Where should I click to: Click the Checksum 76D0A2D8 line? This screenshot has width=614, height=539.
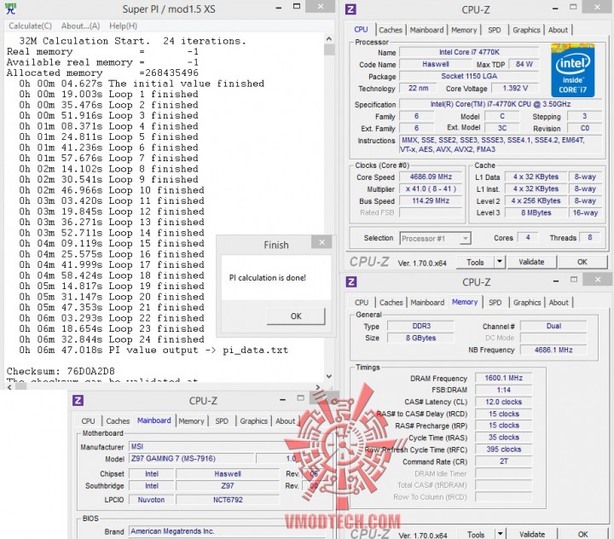tap(61, 371)
